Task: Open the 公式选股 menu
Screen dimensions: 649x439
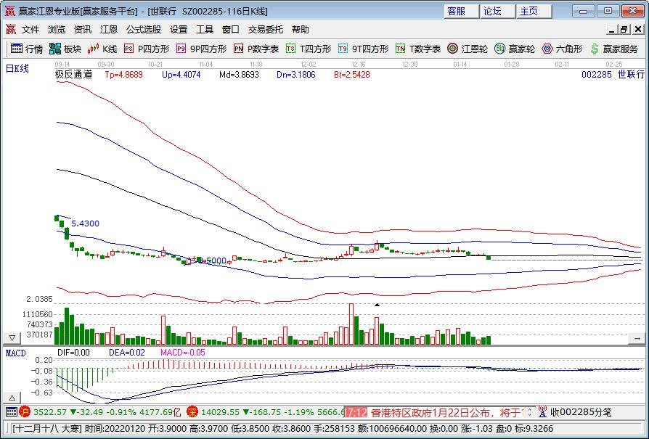Action: (x=143, y=29)
